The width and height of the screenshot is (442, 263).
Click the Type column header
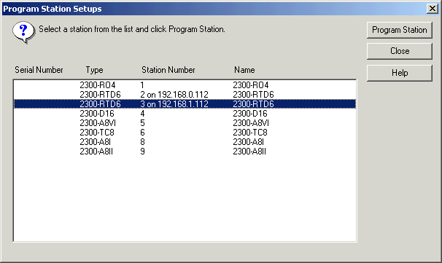pos(94,70)
